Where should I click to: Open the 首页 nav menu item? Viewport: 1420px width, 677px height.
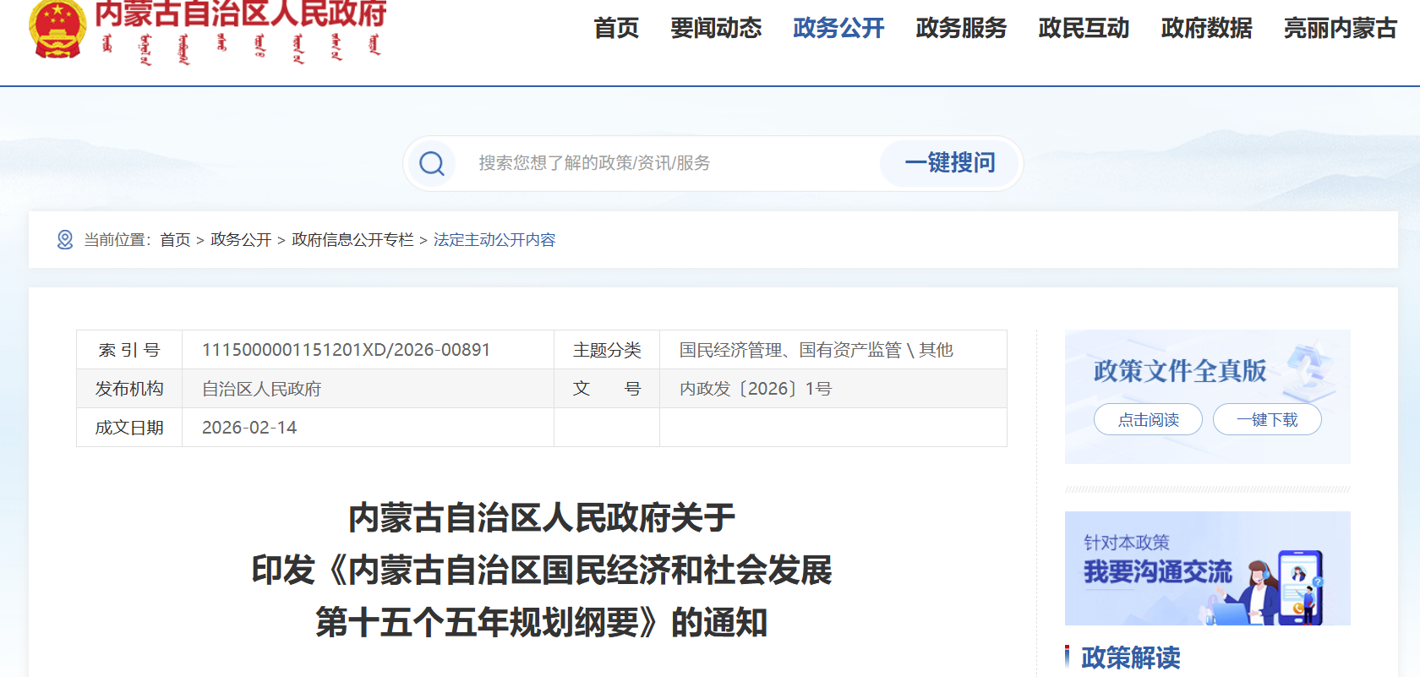(616, 28)
